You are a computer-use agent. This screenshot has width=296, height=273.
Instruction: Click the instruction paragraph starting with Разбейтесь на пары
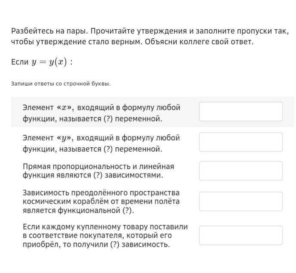point(150,36)
